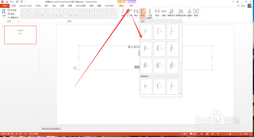Choose the double integral without limits
Viewport: 254px width, 137px height.
(146, 49)
